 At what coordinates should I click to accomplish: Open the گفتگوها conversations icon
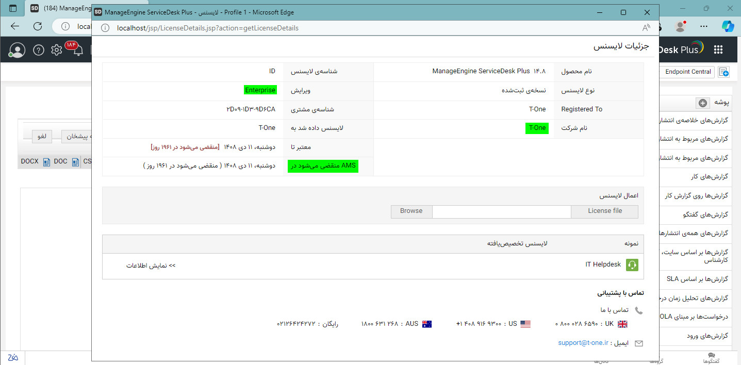point(711,355)
